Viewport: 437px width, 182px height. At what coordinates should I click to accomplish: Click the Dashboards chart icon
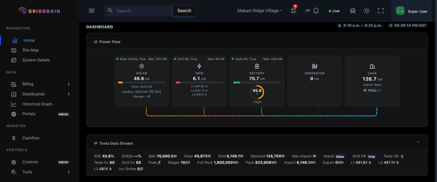click(x=14, y=94)
